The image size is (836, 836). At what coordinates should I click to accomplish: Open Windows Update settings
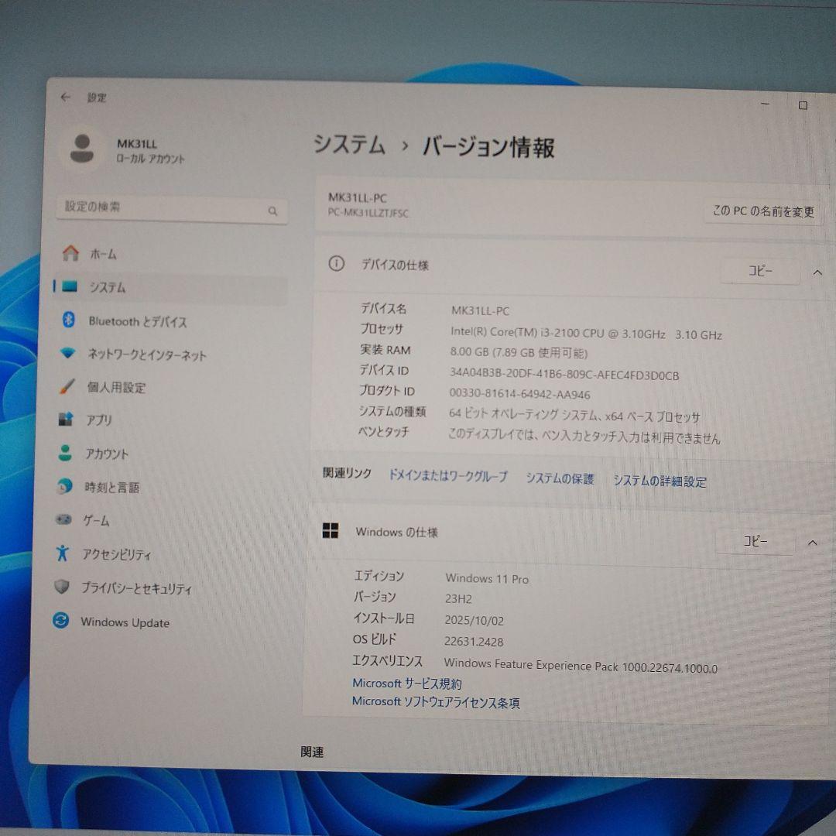pos(126,622)
